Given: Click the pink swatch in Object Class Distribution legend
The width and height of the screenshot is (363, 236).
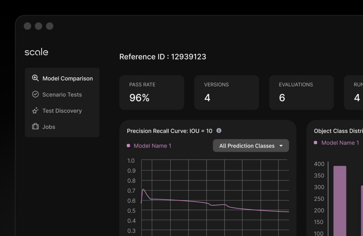Looking at the screenshot, I should pyautogui.click(x=315, y=142).
